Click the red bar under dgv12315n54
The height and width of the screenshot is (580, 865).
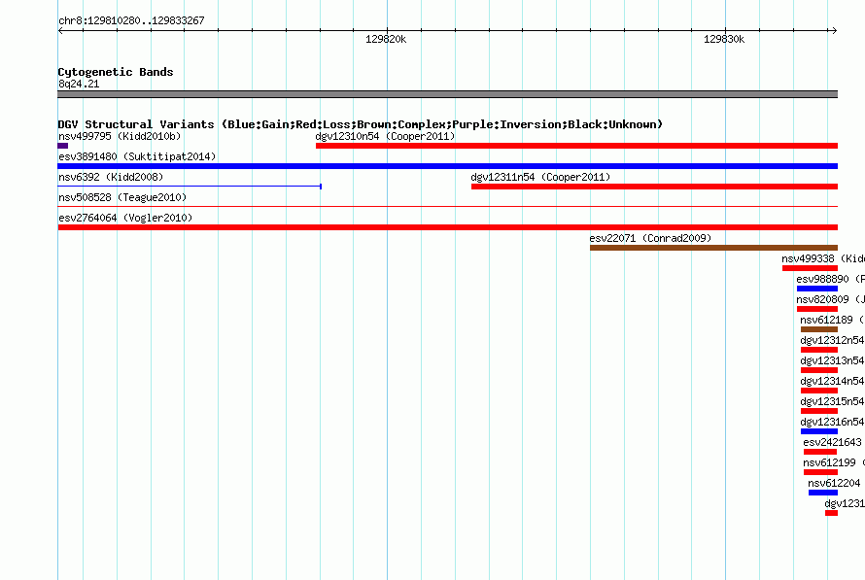click(819, 411)
